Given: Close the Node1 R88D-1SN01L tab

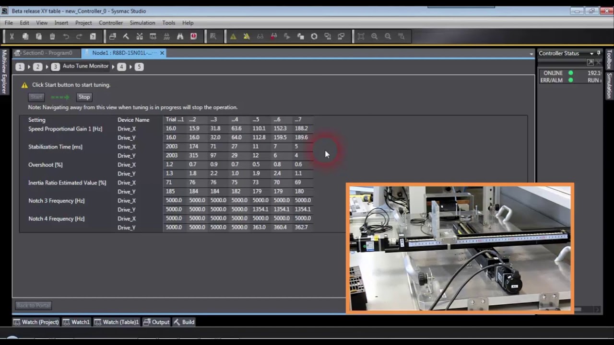Looking at the screenshot, I should coord(162,53).
